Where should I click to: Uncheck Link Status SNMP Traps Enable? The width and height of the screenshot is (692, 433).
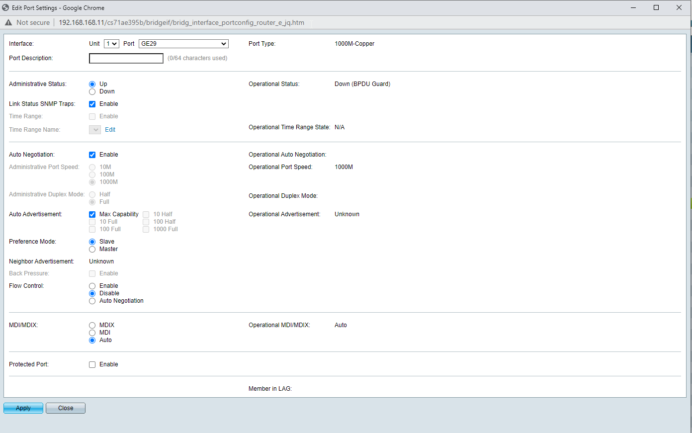pyautogui.click(x=92, y=104)
